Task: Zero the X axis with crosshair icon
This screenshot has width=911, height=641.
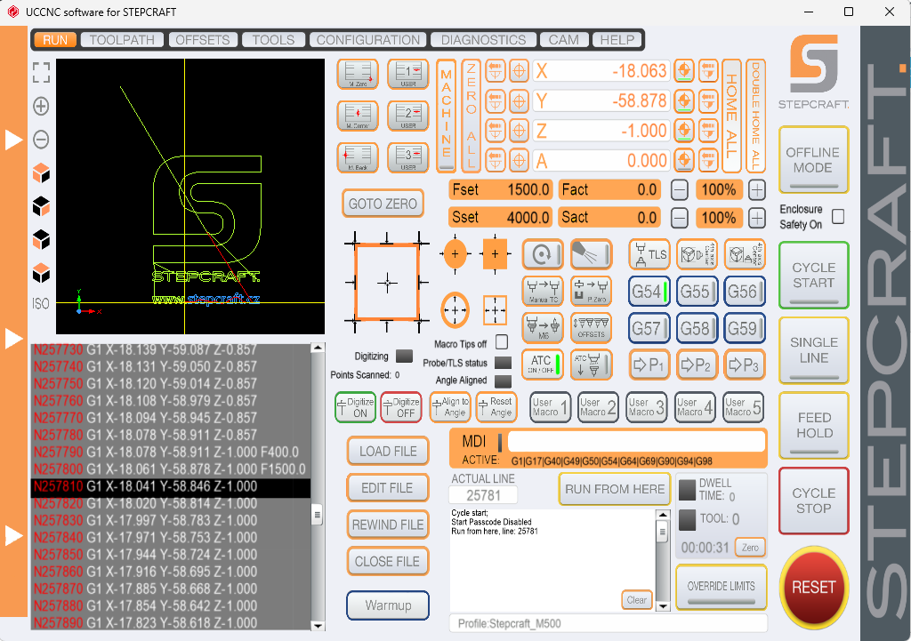Action: 519,71
